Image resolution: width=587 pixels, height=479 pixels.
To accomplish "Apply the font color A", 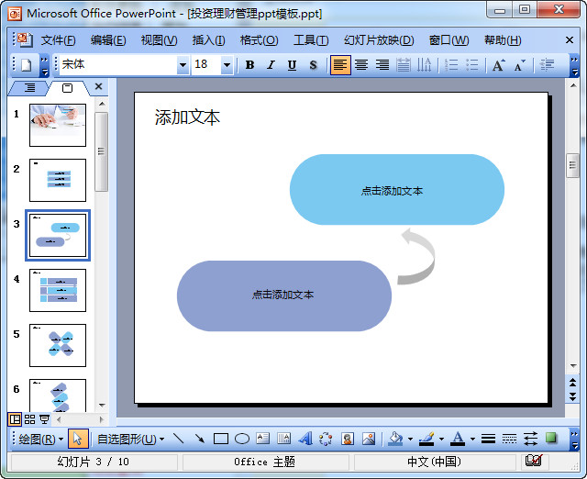I will 458,439.
